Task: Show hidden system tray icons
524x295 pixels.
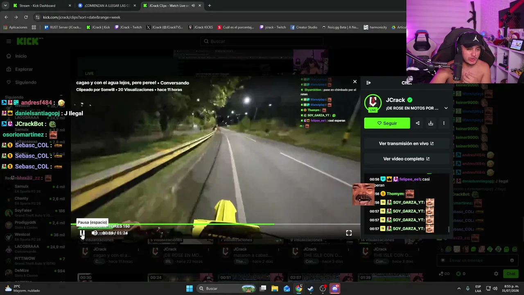Action: pos(459,288)
